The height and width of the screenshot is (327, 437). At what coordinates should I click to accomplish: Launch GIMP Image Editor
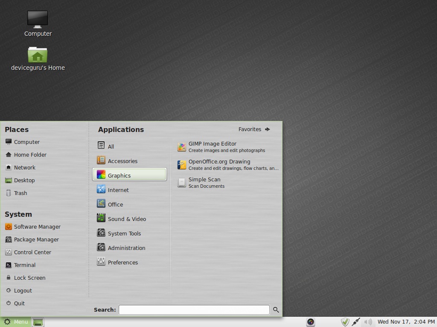pos(227,147)
